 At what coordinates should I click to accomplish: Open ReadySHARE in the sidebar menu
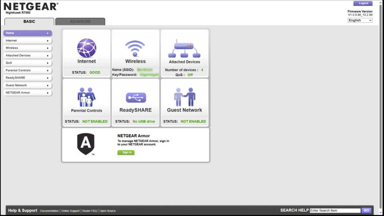click(28, 78)
